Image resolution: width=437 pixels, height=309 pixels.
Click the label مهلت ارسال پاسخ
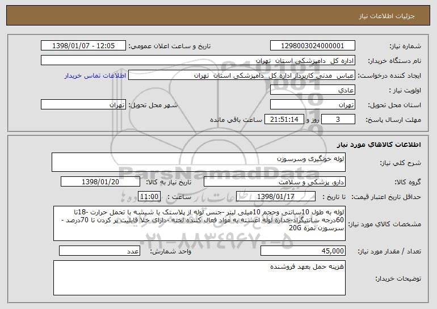point(393,120)
